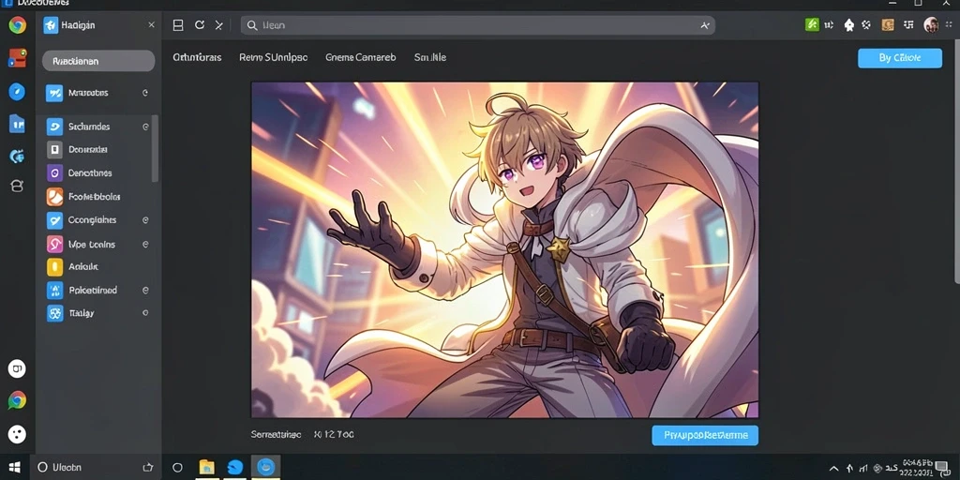The height and width of the screenshot is (480, 960).
Task: Open File Explorer from the taskbar
Action: [x=207, y=467]
